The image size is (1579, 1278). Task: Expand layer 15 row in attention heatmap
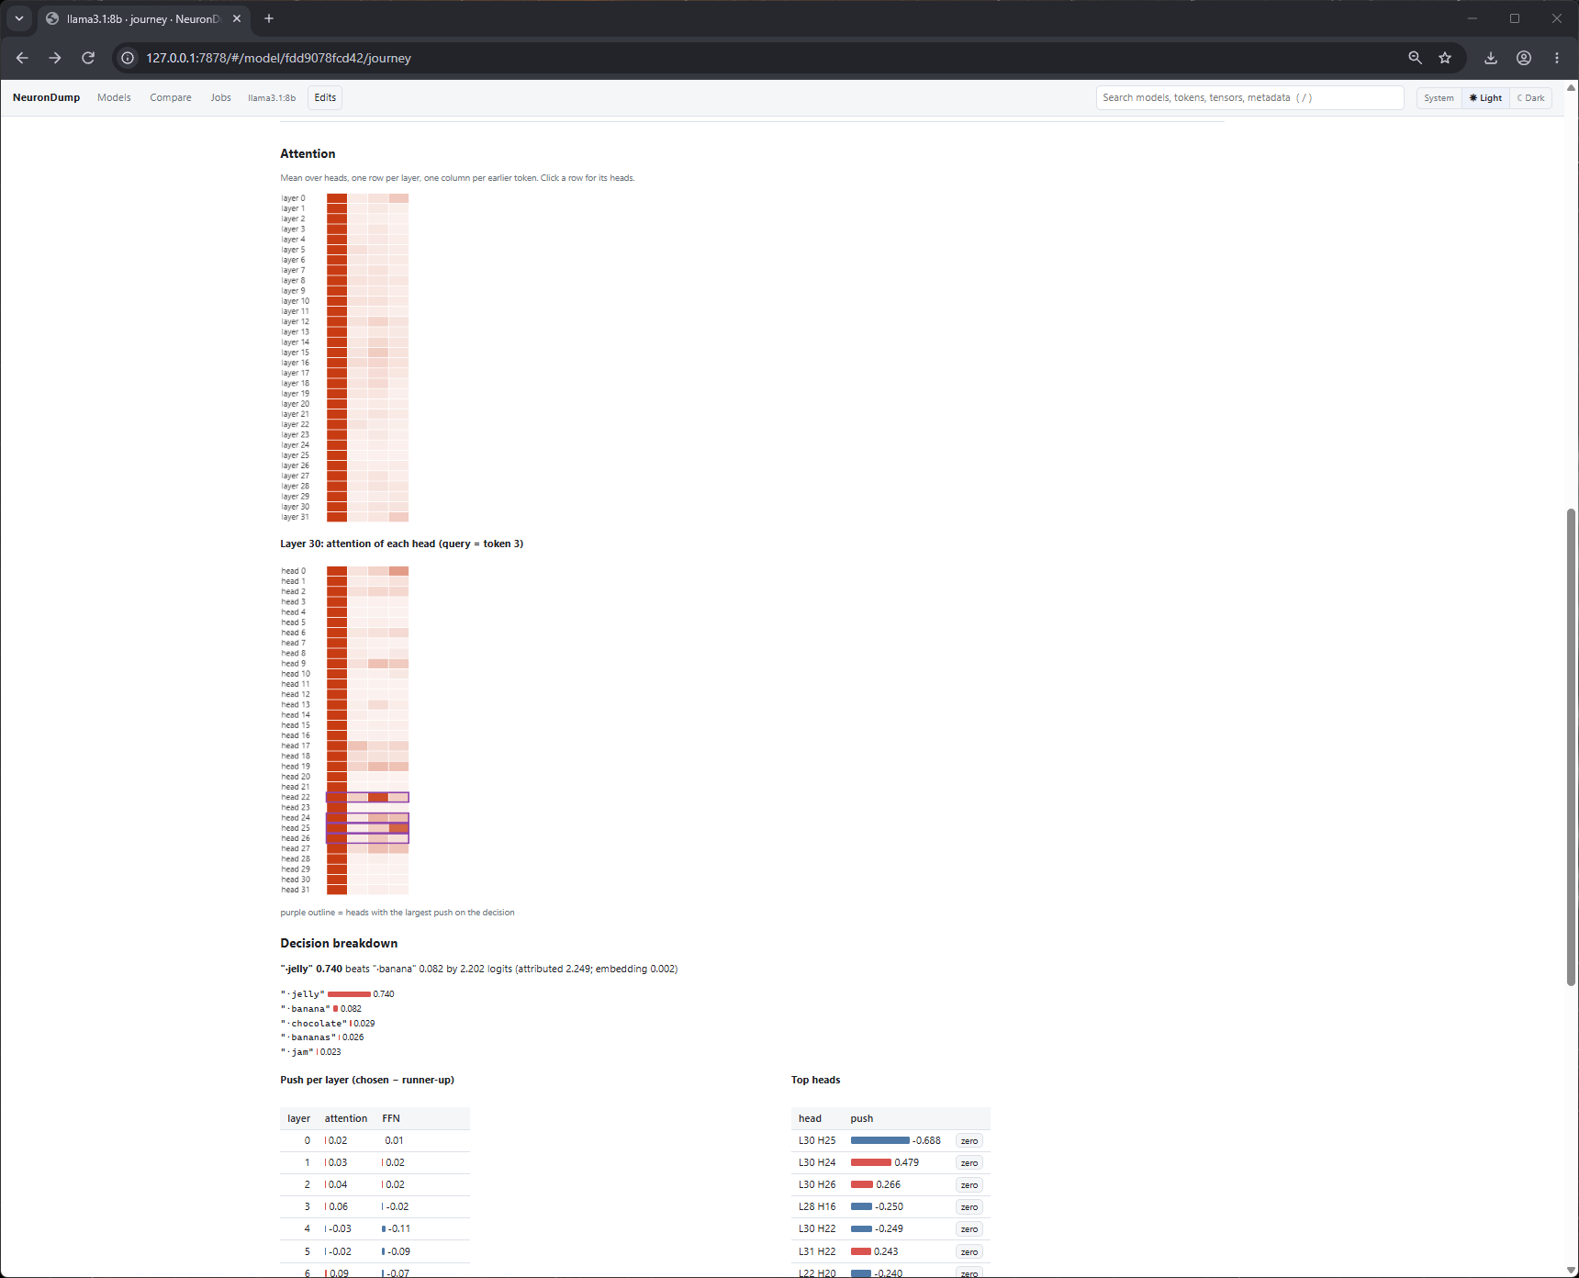pyautogui.click(x=344, y=353)
